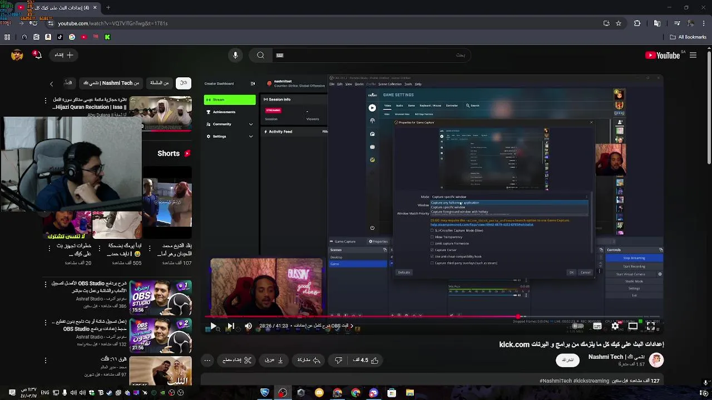
Task: Start voice search with the microphone
Action: click(235, 55)
